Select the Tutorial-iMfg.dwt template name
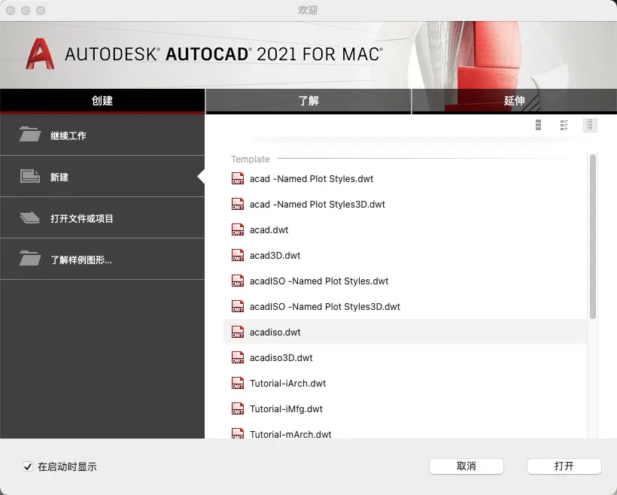The height and width of the screenshot is (495, 617). (x=286, y=408)
